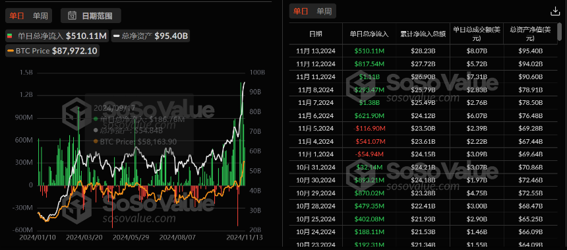Click the $94.02B net assets cell
567x250 pixels.
point(531,64)
